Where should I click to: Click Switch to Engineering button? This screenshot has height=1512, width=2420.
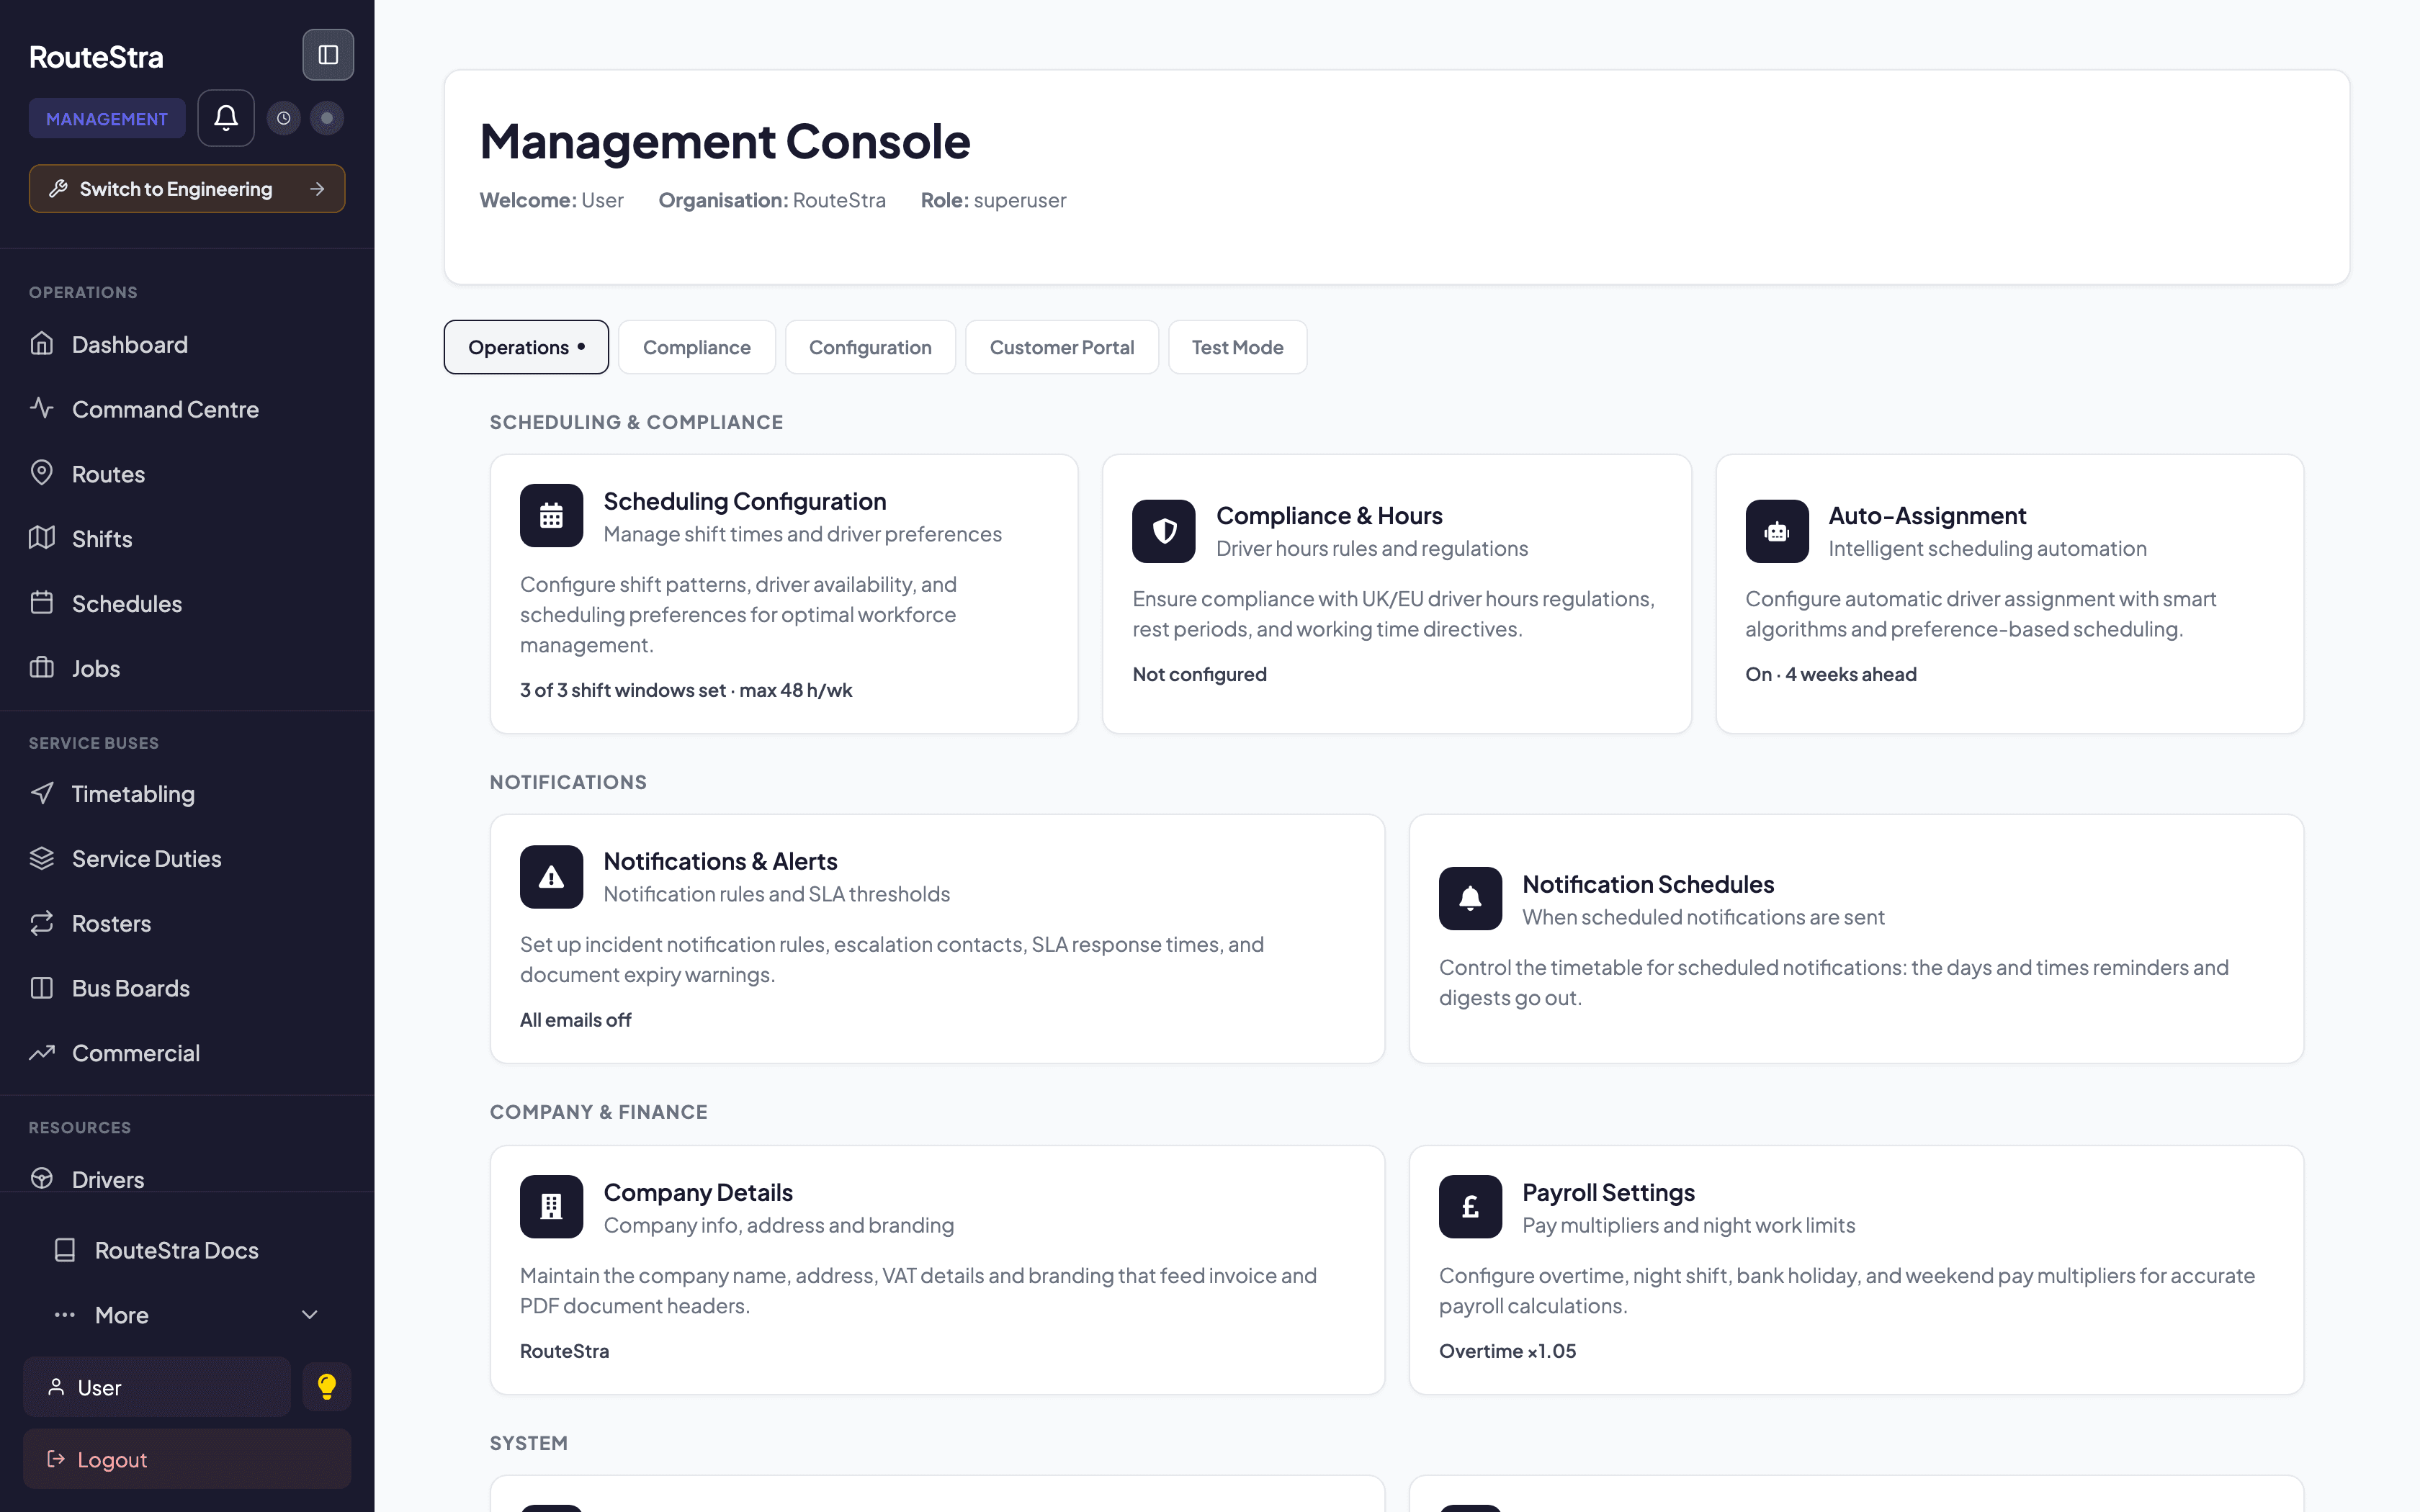187,189
